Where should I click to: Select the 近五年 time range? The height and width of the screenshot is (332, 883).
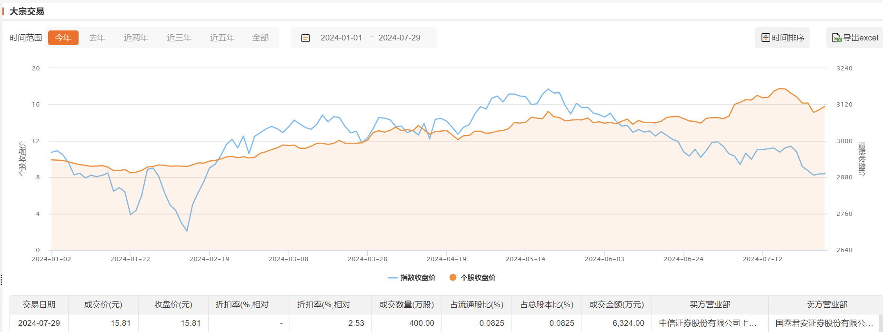pyautogui.click(x=222, y=38)
